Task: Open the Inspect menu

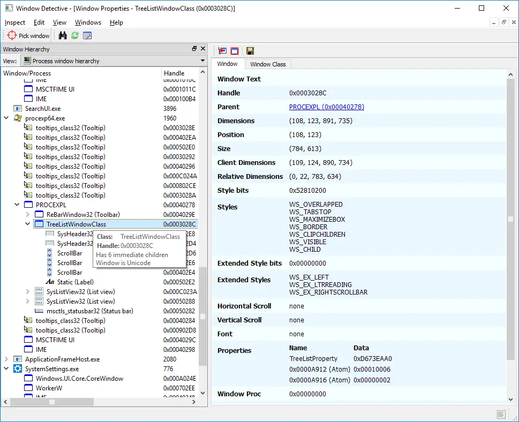Action: pyautogui.click(x=15, y=22)
